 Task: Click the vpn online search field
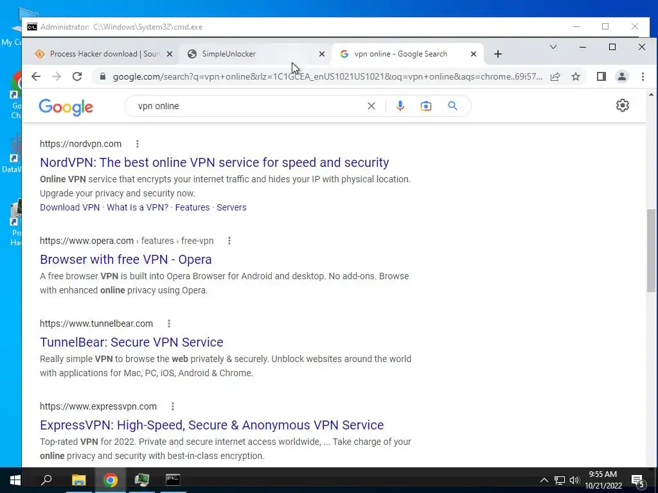[247, 106]
